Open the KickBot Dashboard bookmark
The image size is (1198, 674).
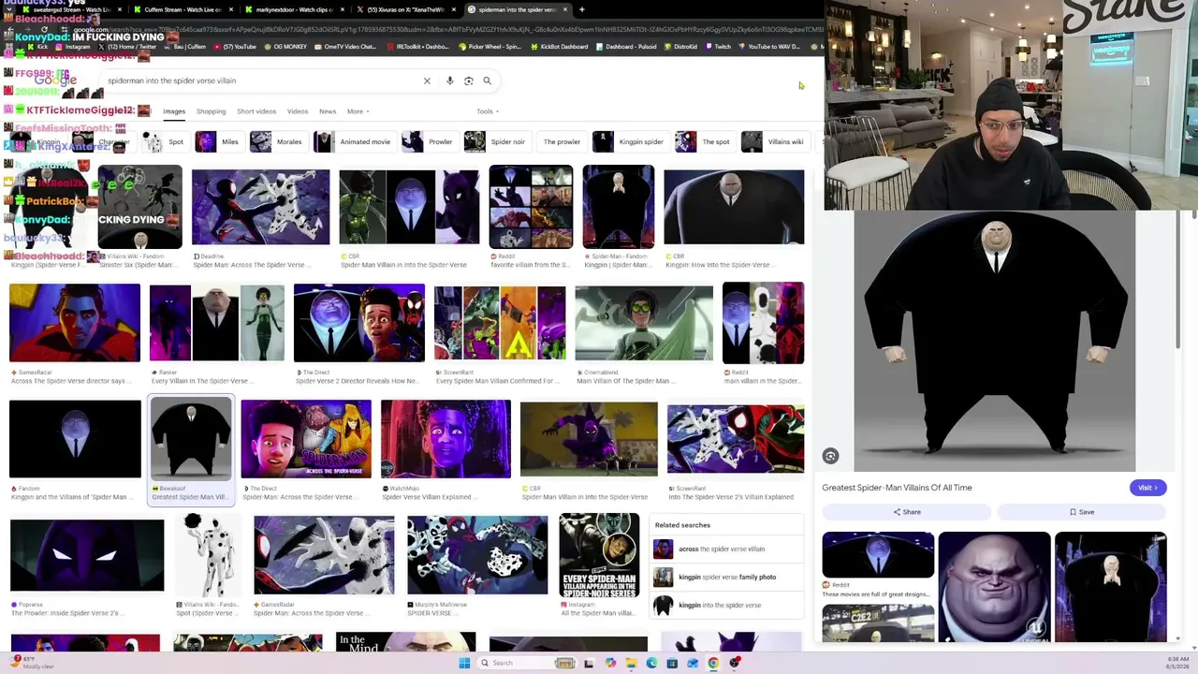[561, 46]
